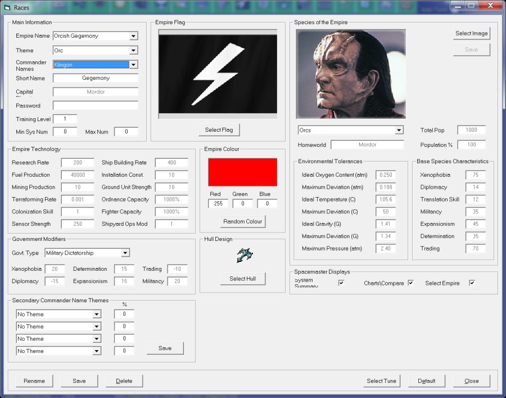
Task: Click the ship hull design icon
Action: (245, 255)
